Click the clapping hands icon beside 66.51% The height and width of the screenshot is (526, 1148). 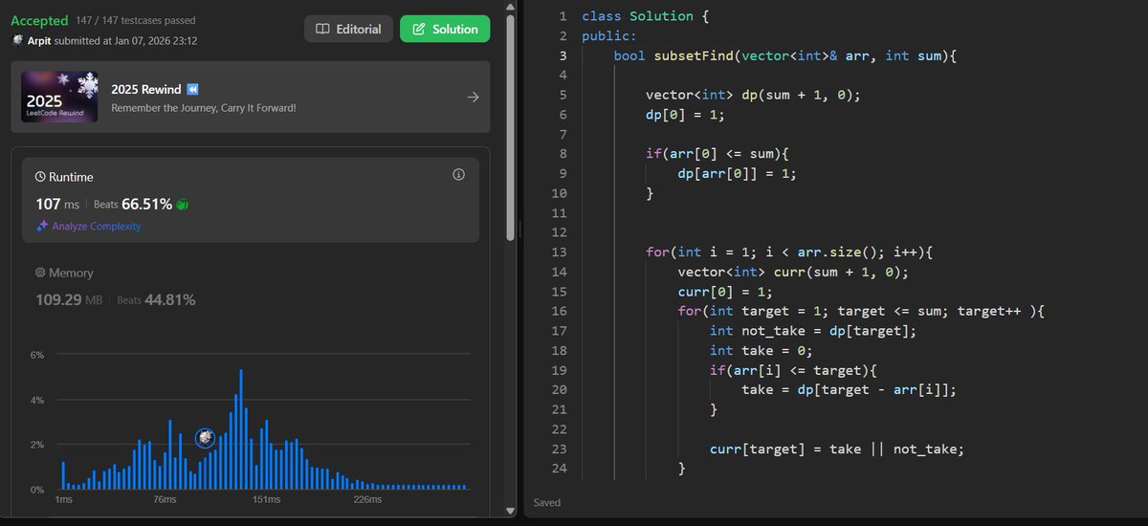(x=184, y=204)
